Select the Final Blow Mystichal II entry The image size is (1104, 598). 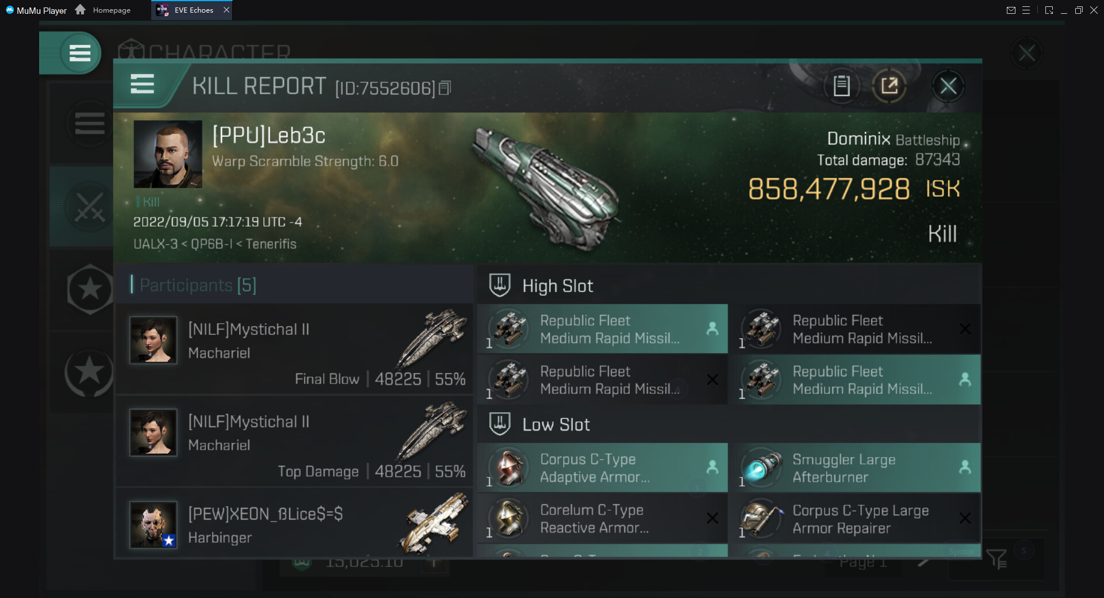click(x=294, y=349)
